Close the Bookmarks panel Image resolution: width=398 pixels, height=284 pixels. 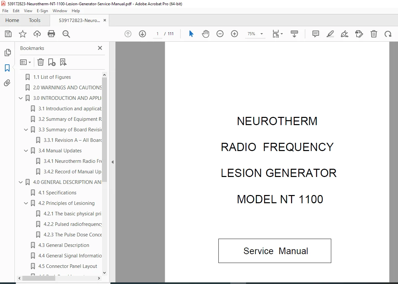[100, 48]
